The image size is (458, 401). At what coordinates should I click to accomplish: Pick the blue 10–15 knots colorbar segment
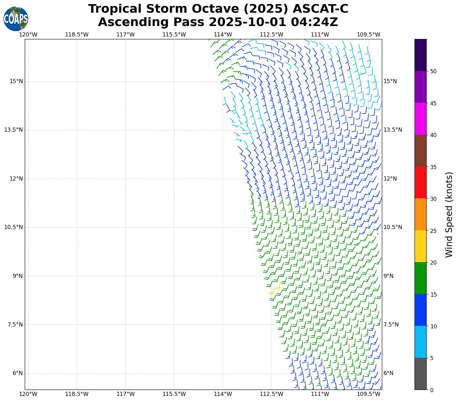[x=420, y=310]
